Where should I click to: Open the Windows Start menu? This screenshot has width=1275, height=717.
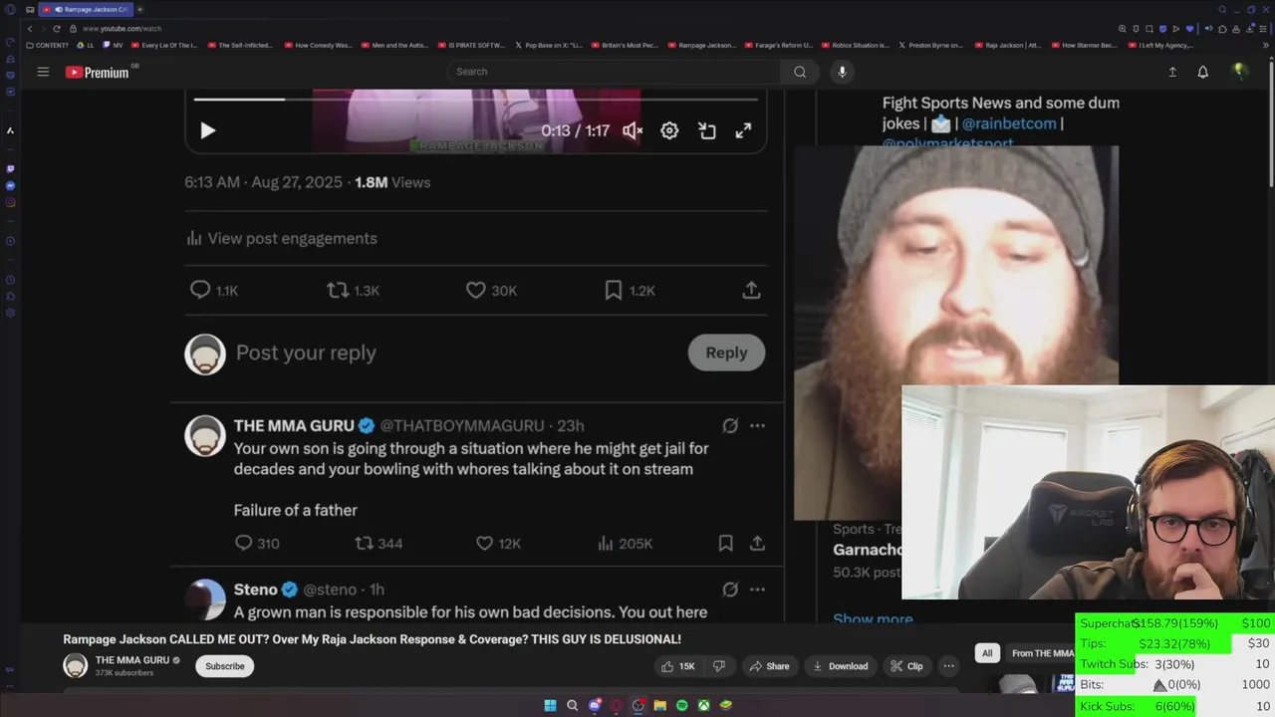coord(550,705)
